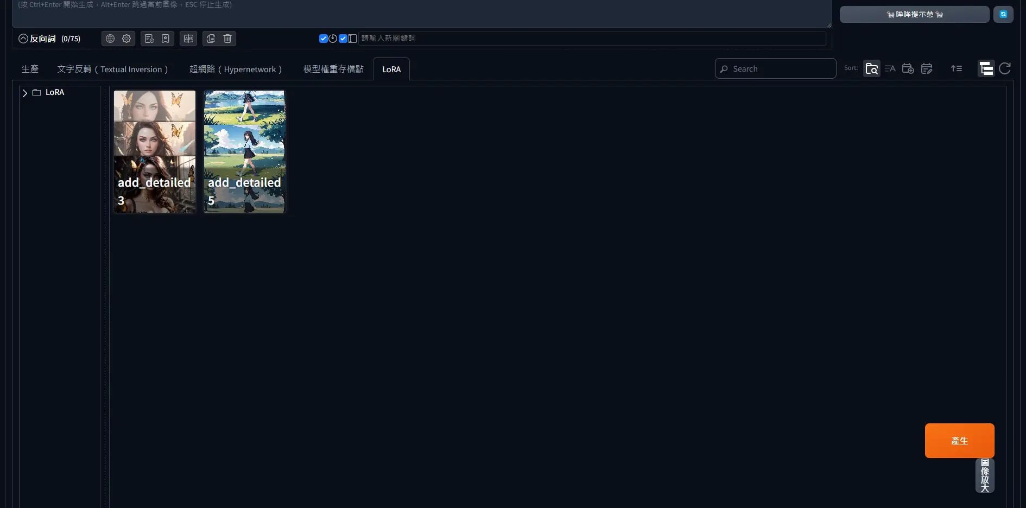Refresh the LoRA cards list
The image size is (1026, 508).
1005,68
